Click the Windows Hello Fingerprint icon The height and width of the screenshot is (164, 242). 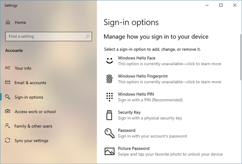tap(109, 79)
